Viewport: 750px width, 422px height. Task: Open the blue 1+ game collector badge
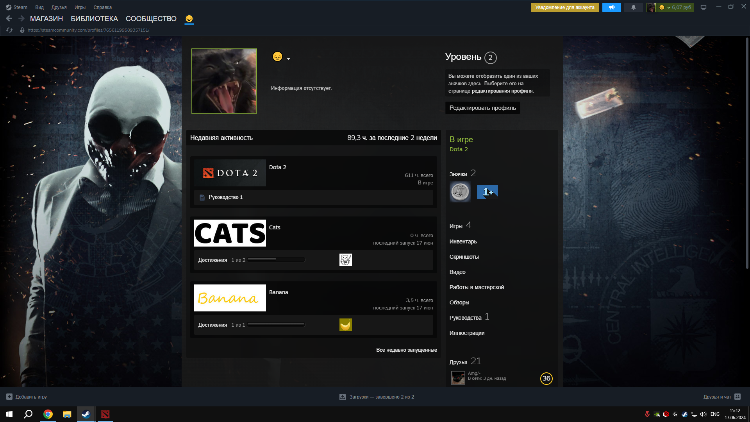(487, 192)
